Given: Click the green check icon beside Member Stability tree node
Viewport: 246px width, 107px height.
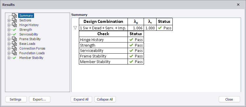Looking at the screenshot, I should pyautogui.click(x=14, y=58).
